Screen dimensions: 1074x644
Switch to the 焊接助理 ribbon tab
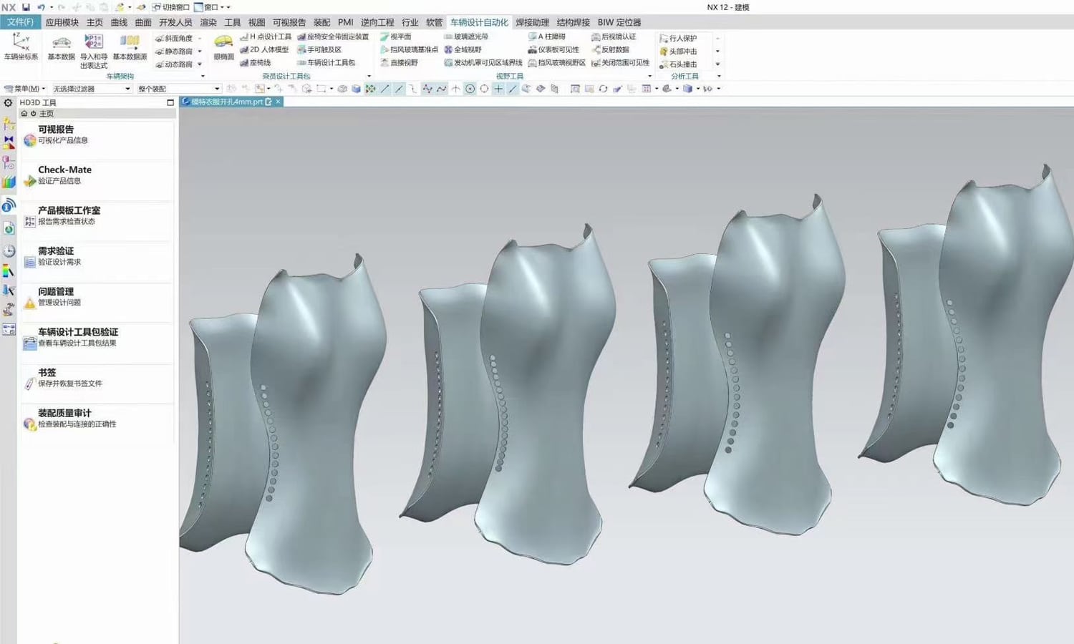pos(533,22)
